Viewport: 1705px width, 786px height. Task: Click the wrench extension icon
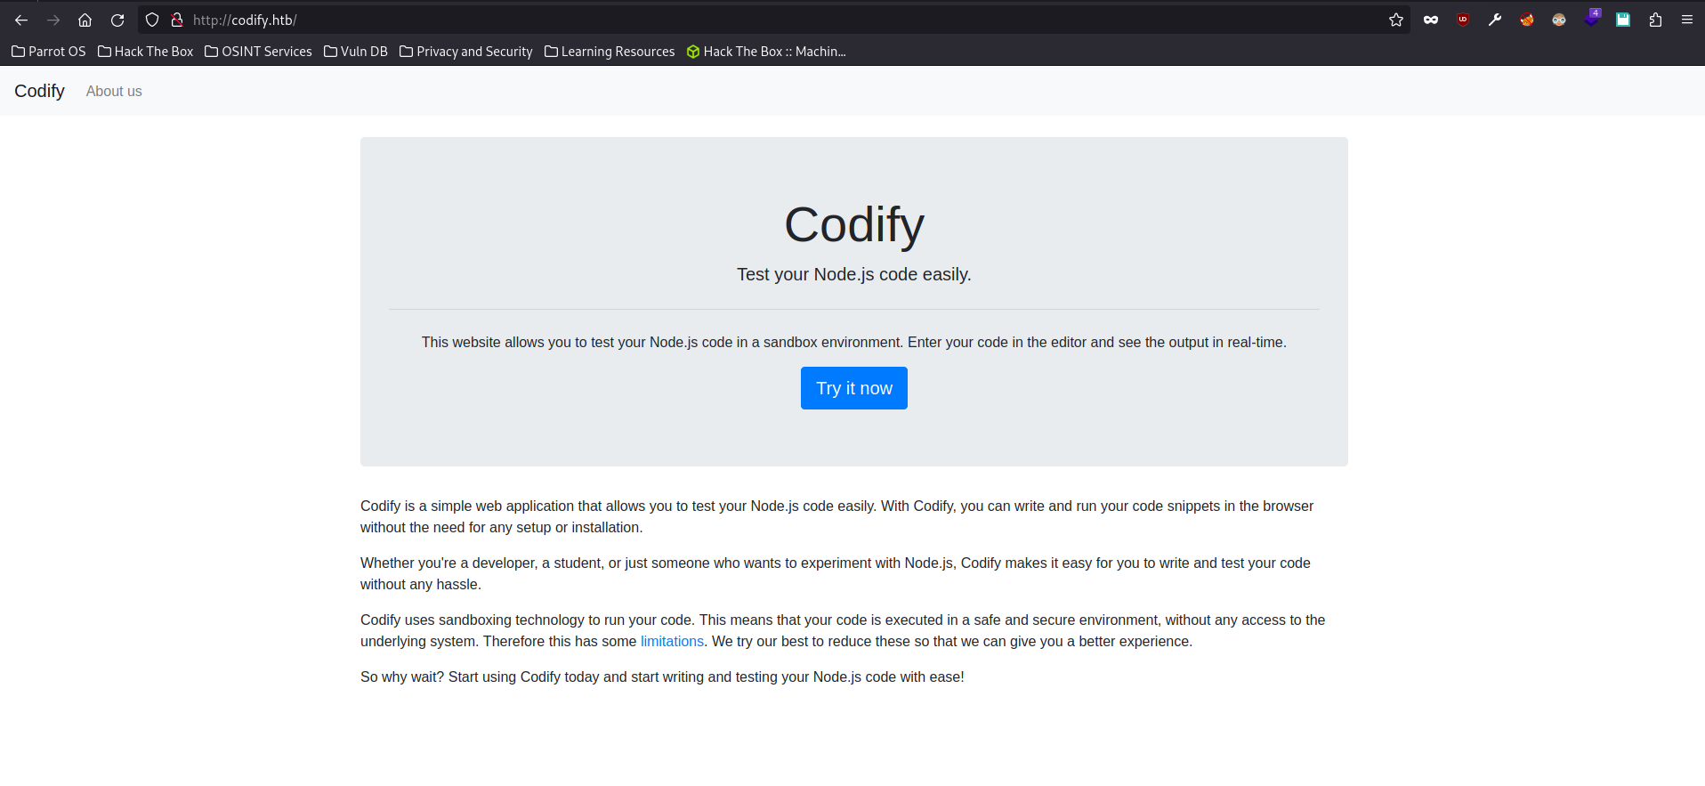pyautogui.click(x=1495, y=20)
